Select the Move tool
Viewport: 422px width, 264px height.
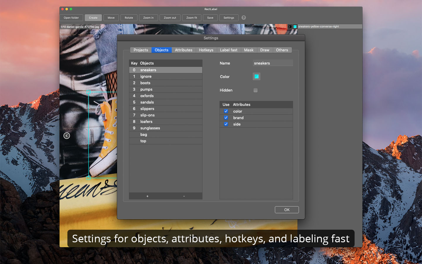(x=111, y=18)
